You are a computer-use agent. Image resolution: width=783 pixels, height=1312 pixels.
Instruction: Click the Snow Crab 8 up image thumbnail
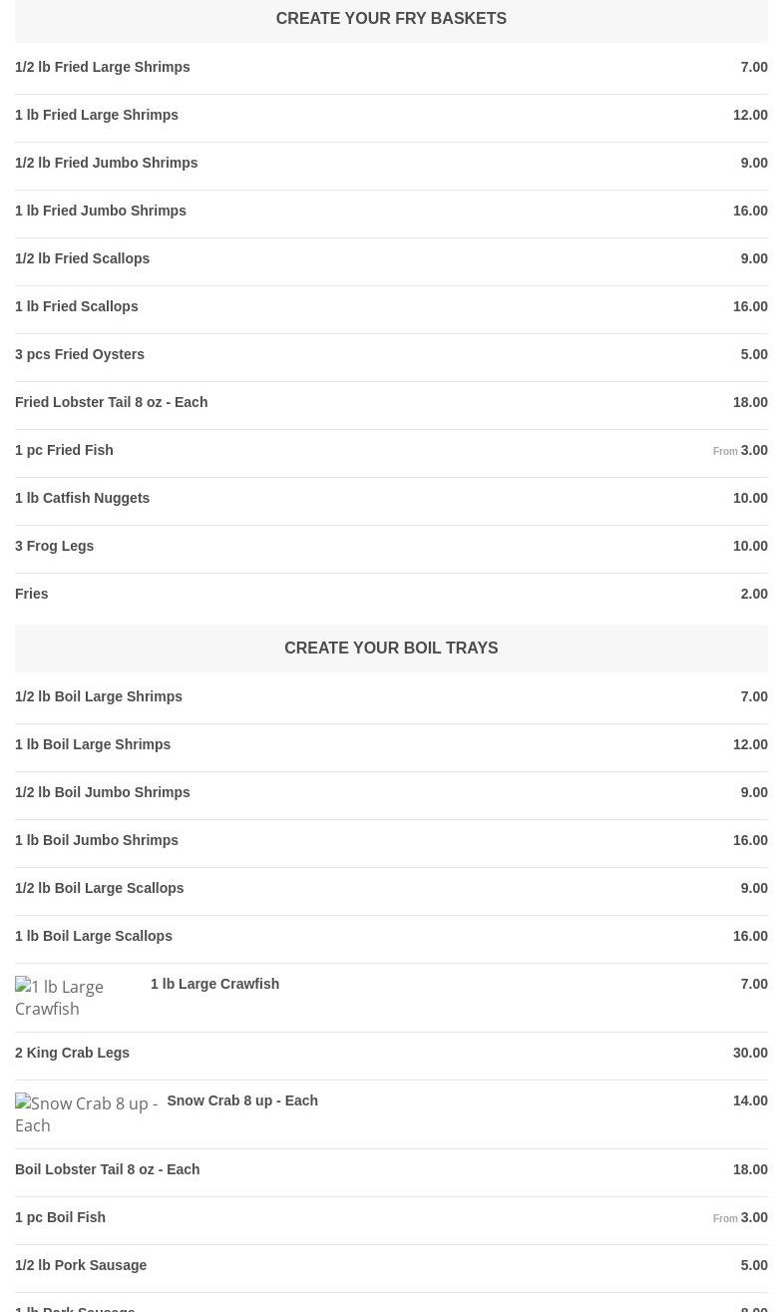87,1114
